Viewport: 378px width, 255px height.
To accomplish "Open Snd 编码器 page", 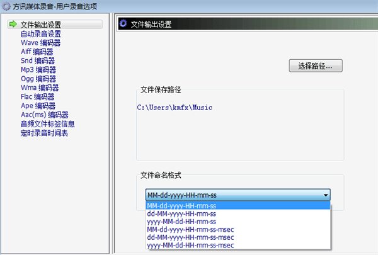I will tap(38, 61).
